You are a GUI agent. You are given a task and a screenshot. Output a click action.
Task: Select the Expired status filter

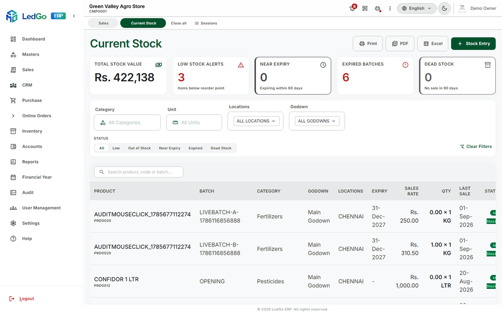click(x=195, y=148)
